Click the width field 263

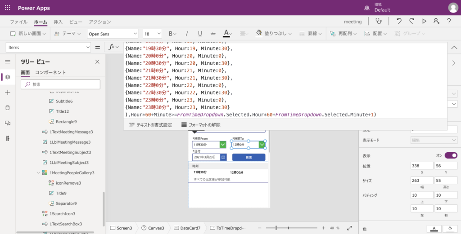pos(422,181)
